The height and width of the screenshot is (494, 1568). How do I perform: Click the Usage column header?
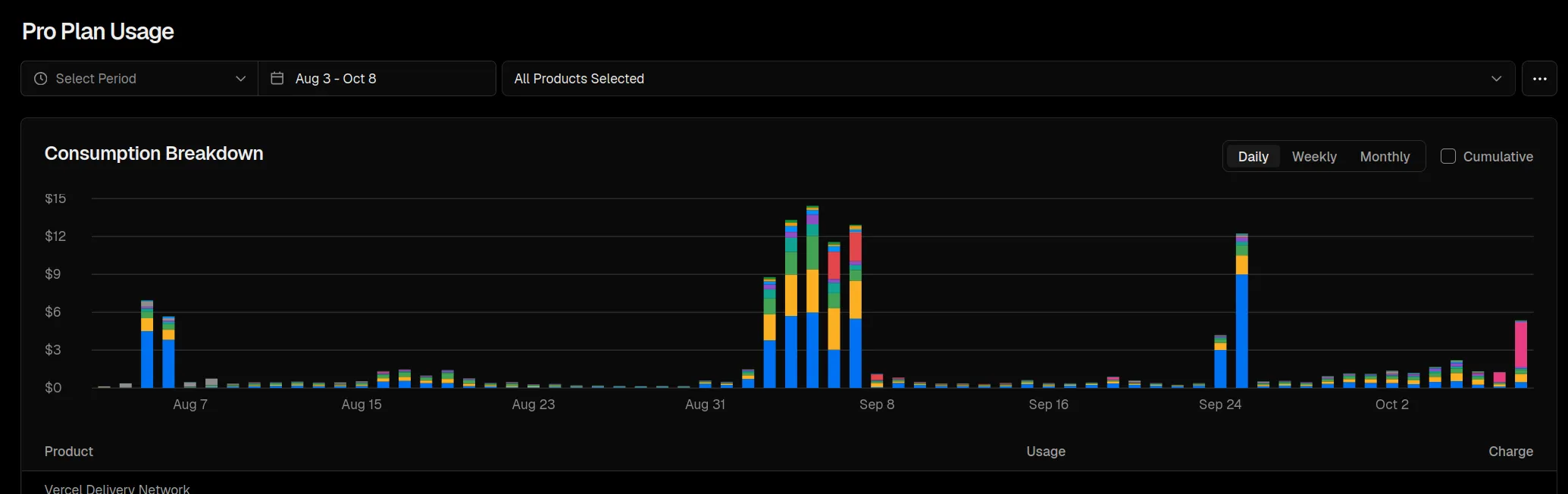tap(1046, 452)
